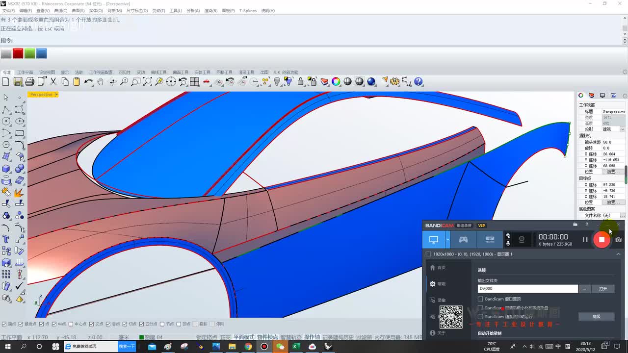Image resolution: width=628 pixels, height=353 pixels.
Task: Click the Bandicam screenshot camera icon
Action: click(618, 240)
